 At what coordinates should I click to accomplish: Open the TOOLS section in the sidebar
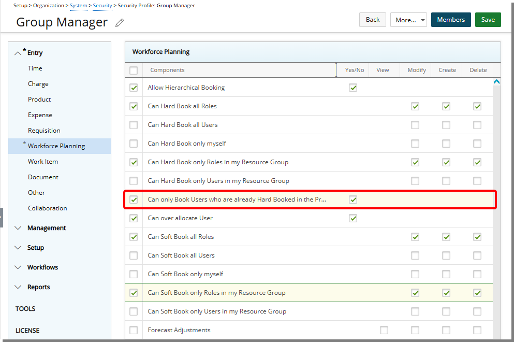(x=25, y=308)
